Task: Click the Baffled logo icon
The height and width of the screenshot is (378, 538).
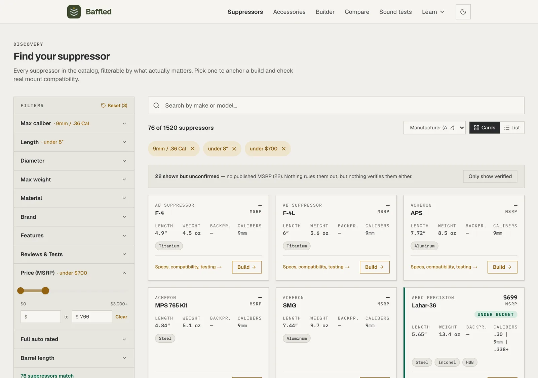Action: [x=74, y=12]
